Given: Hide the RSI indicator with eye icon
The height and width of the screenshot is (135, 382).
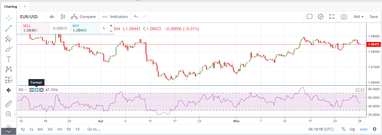Looking at the screenshot, I should (x=32, y=90).
